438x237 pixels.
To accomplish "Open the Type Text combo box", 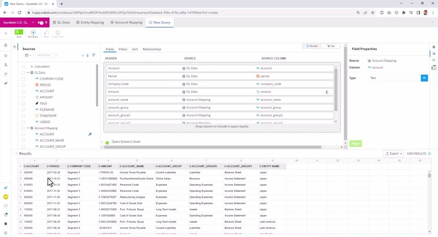I will coord(395,78).
